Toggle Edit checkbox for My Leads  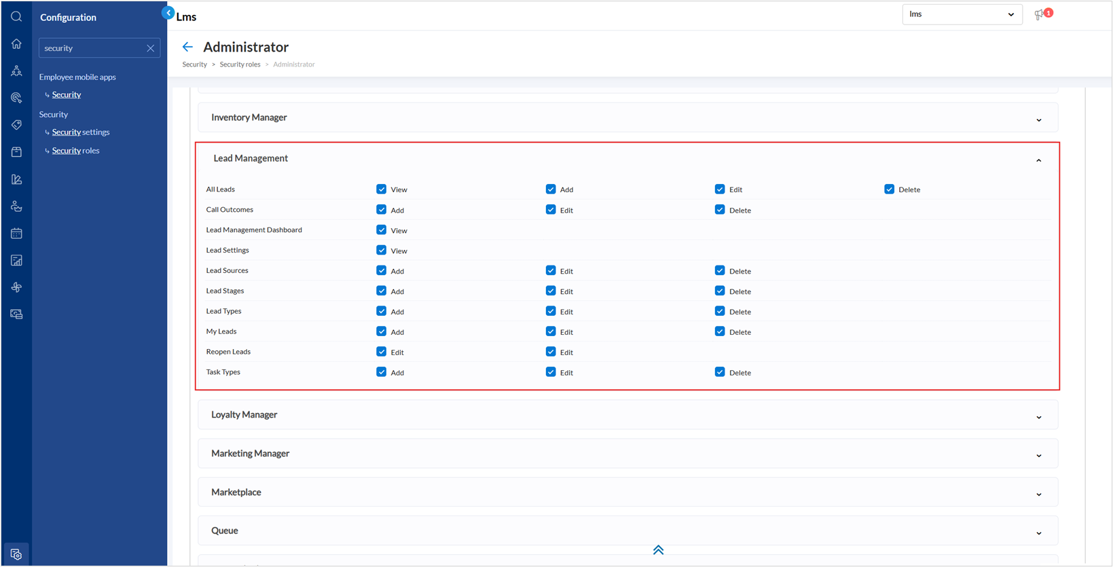tap(551, 332)
